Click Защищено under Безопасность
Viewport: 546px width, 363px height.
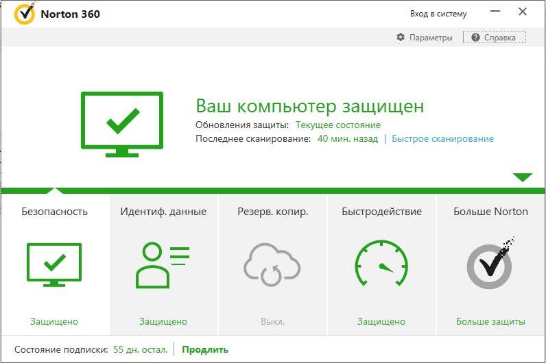(x=54, y=322)
